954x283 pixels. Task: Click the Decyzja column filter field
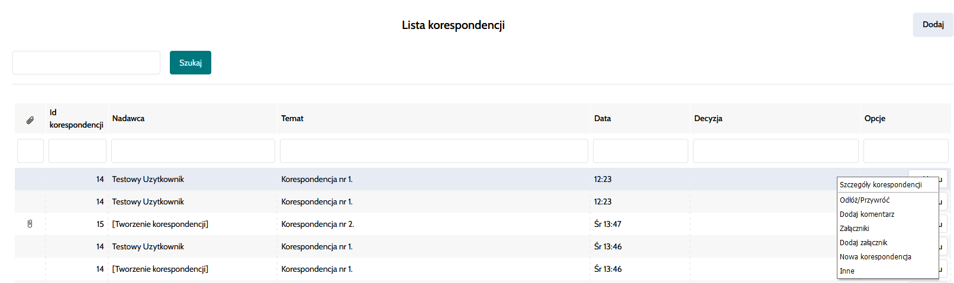tap(775, 151)
